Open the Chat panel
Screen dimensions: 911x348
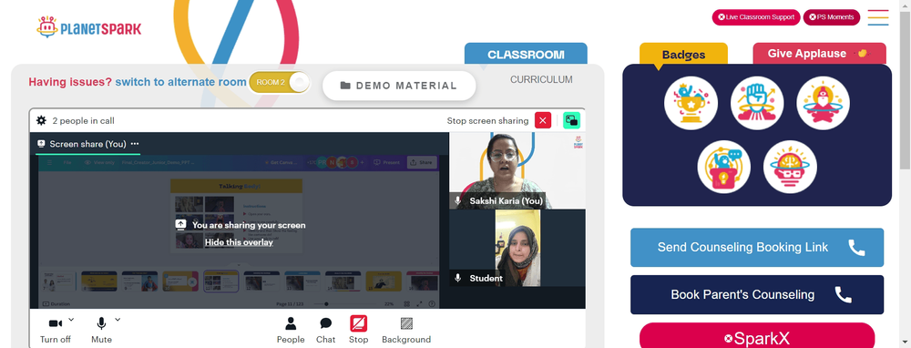pos(326,330)
